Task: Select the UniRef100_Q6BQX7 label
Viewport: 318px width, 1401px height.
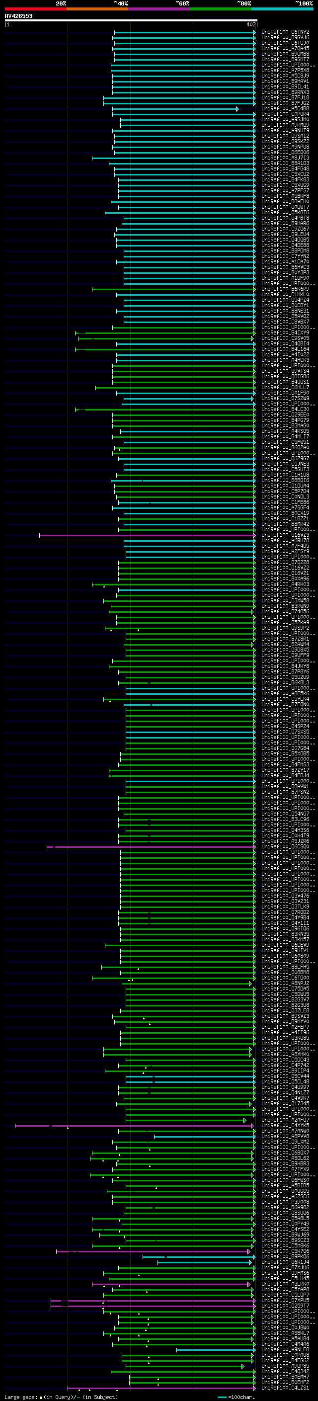Action: 285,1153
